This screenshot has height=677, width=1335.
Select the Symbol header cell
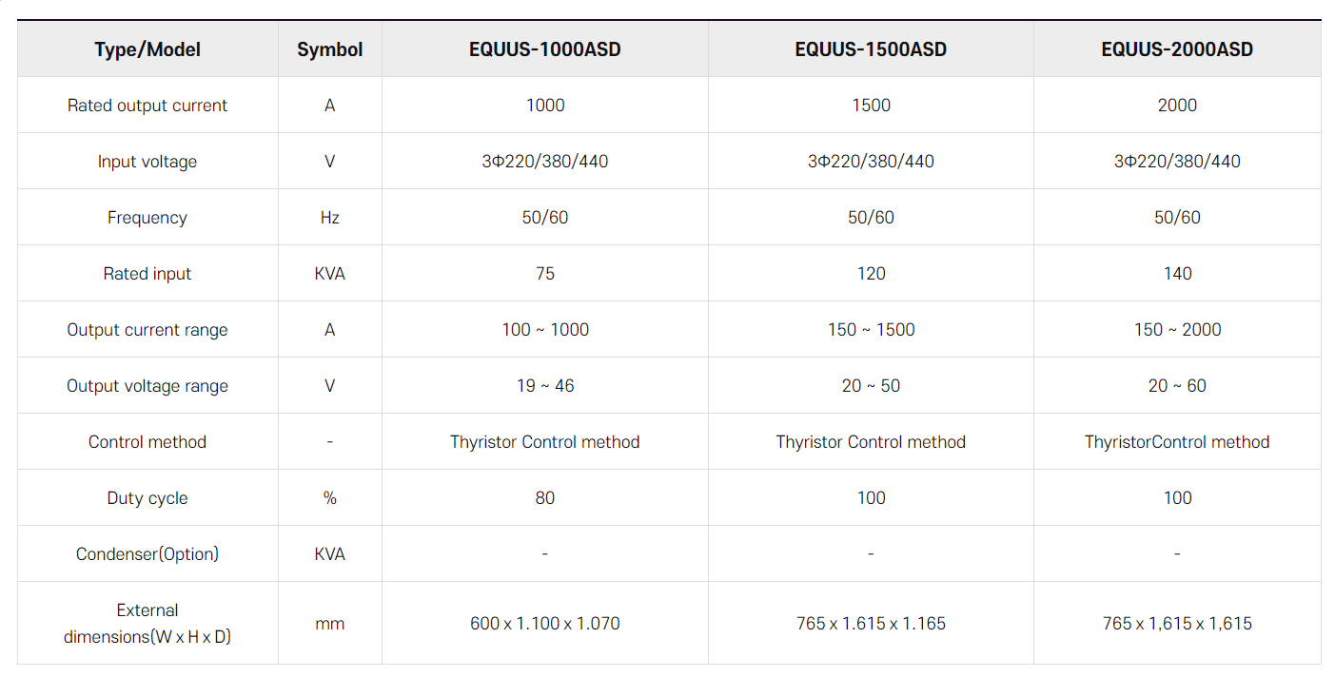(330, 49)
